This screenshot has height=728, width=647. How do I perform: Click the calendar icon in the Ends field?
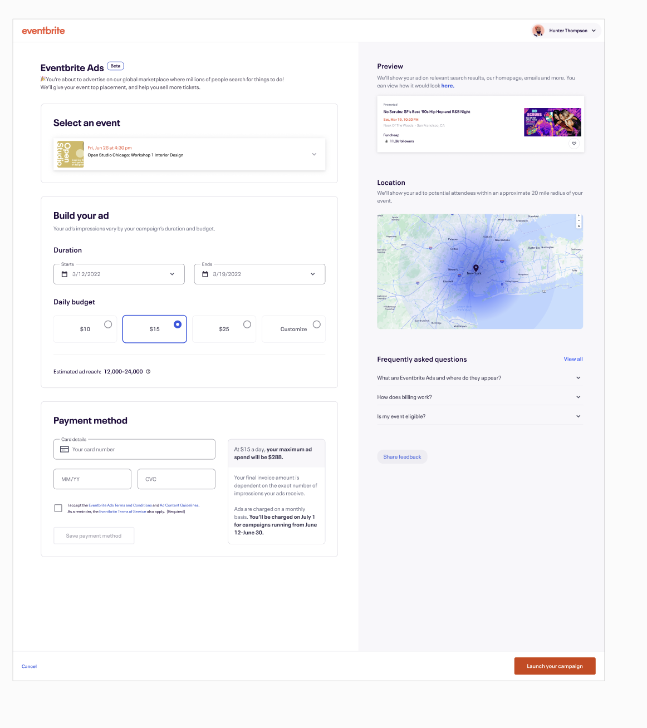click(x=205, y=274)
